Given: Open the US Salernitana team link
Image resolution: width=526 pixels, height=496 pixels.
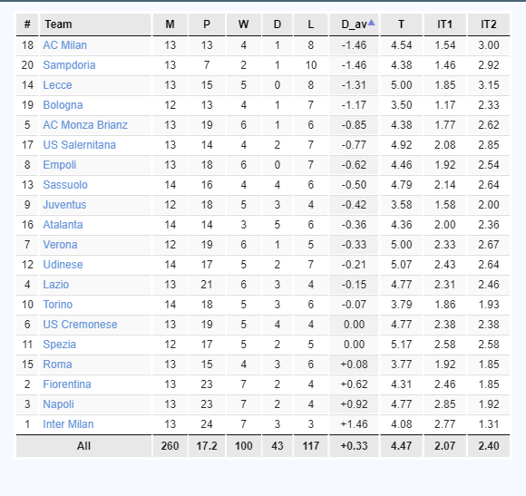Looking at the screenshot, I should pyautogui.click(x=79, y=145).
